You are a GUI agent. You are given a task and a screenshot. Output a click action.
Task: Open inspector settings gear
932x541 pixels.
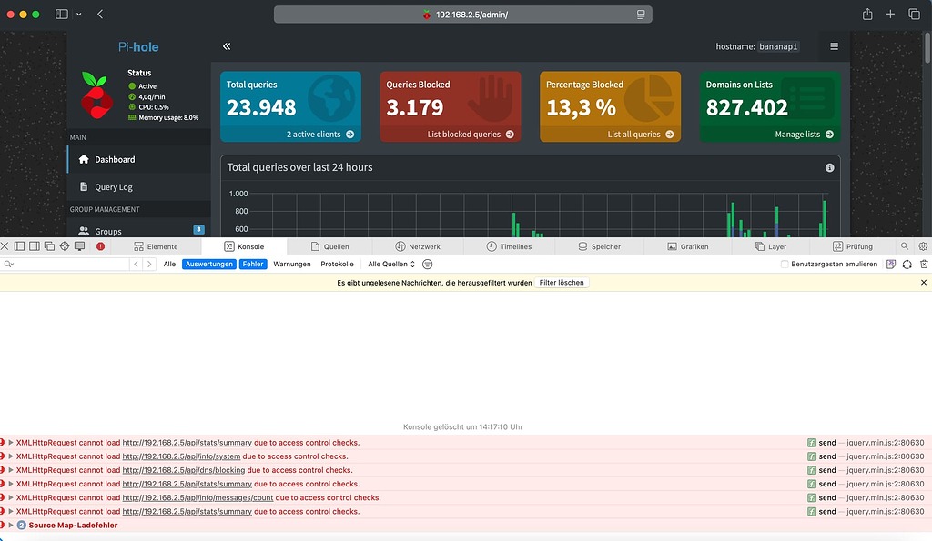click(923, 246)
